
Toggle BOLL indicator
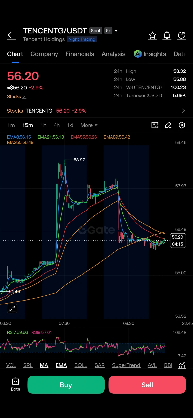pyautogui.click(x=81, y=365)
